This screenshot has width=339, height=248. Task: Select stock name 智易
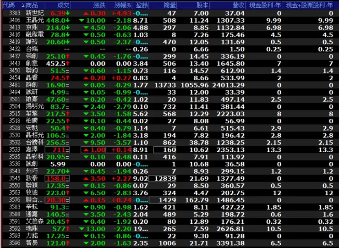pos(32,243)
